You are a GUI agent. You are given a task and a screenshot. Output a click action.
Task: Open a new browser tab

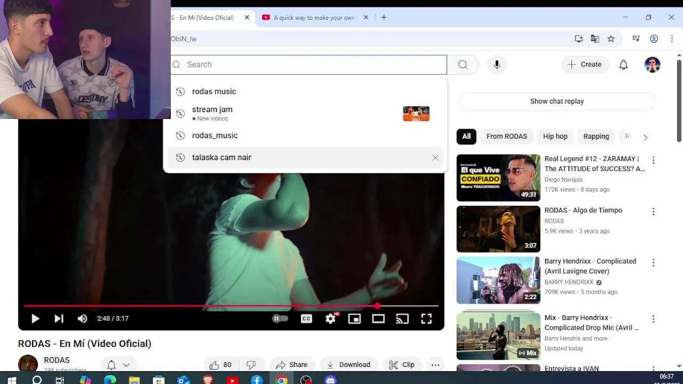(x=384, y=17)
